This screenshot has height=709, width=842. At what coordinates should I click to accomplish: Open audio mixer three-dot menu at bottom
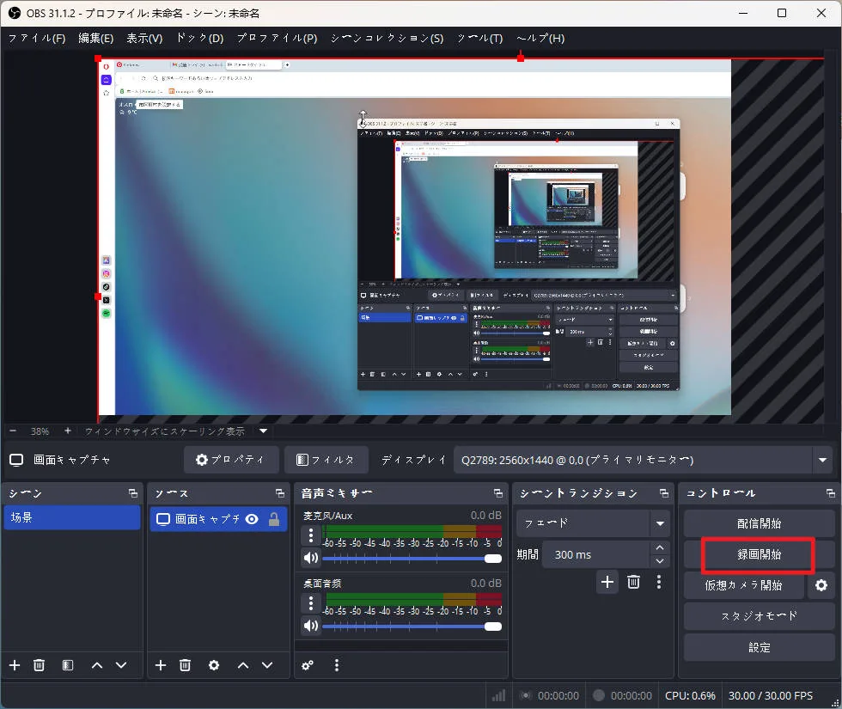(x=337, y=665)
